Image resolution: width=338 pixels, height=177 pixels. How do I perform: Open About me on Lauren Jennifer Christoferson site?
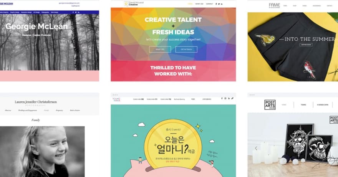tap(8, 110)
